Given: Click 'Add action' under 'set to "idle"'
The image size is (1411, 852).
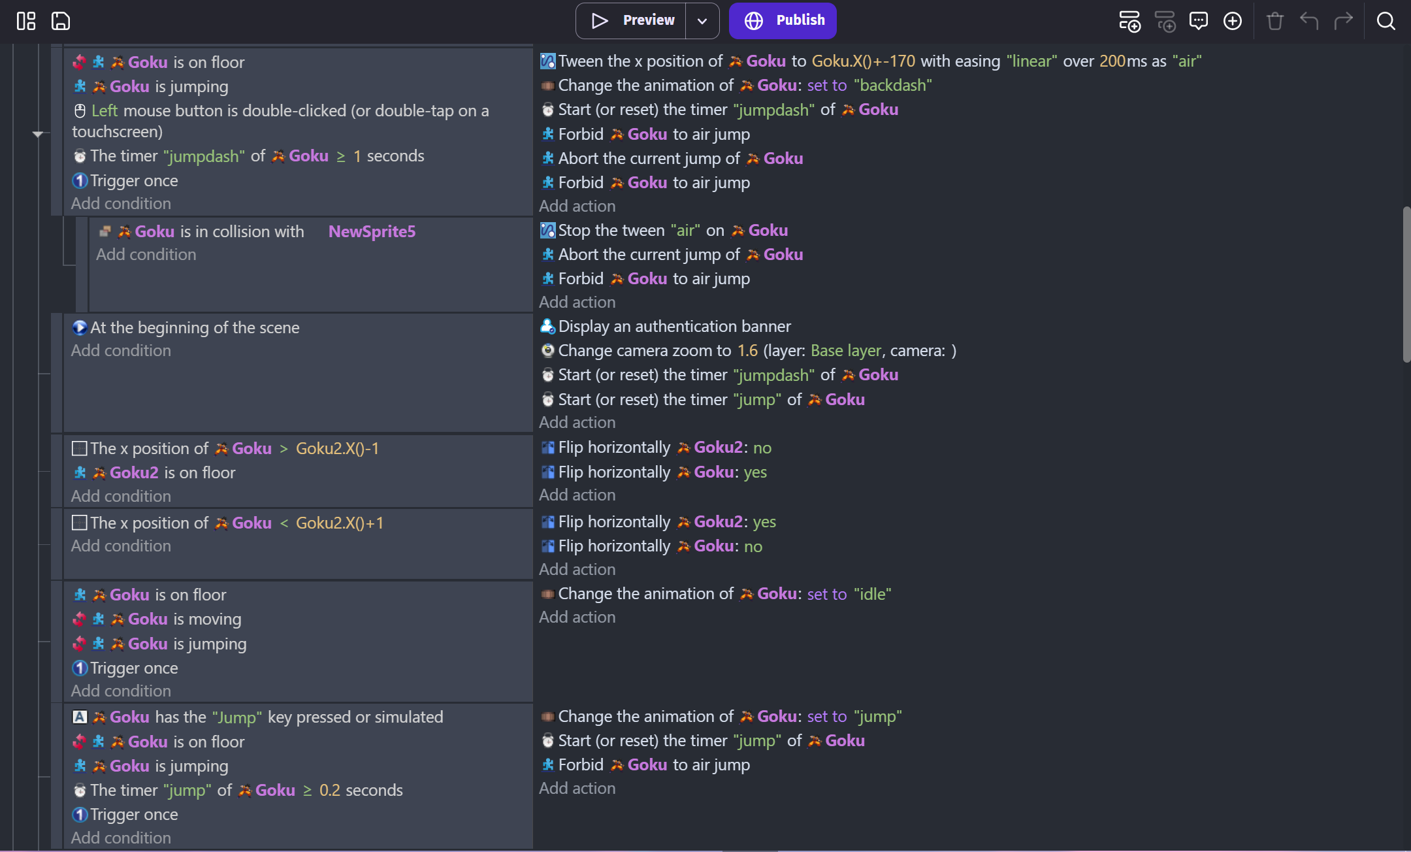Looking at the screenshot, I should point(577,617).
